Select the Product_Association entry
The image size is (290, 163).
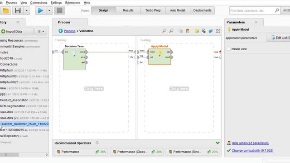[x=24, y=100]
